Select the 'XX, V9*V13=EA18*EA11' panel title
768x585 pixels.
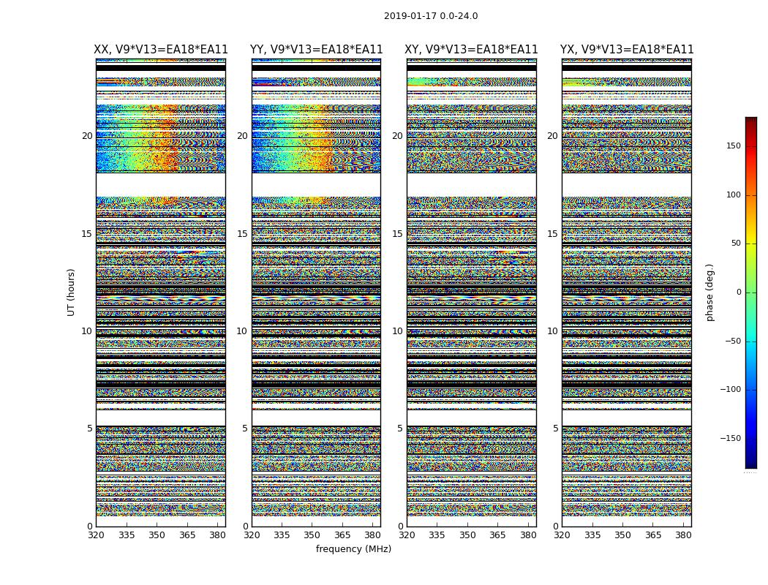pyautogui.click(x=161, y=50)
